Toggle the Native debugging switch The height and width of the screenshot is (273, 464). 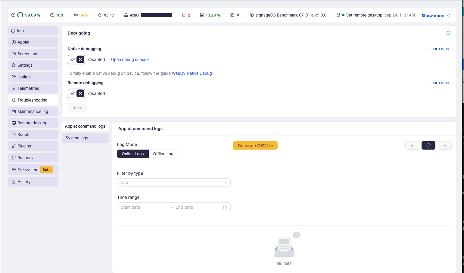(x=76, y=59)
